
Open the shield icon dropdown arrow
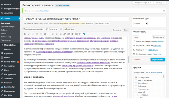[x=87, y=34]
